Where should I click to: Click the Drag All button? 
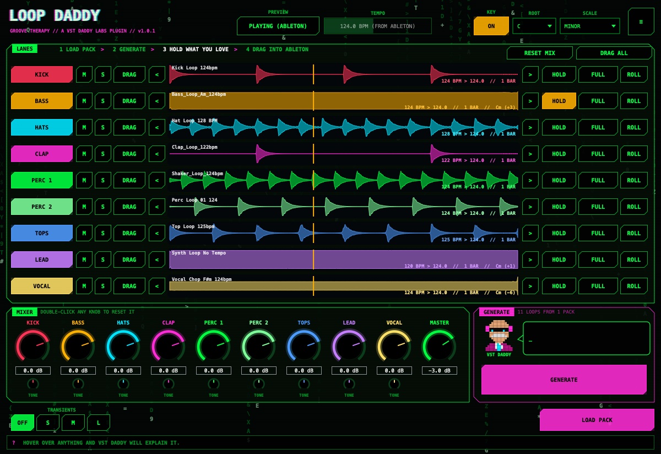(614, 53)
